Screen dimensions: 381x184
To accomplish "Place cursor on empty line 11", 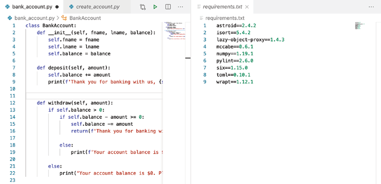I will pos(94,96).
